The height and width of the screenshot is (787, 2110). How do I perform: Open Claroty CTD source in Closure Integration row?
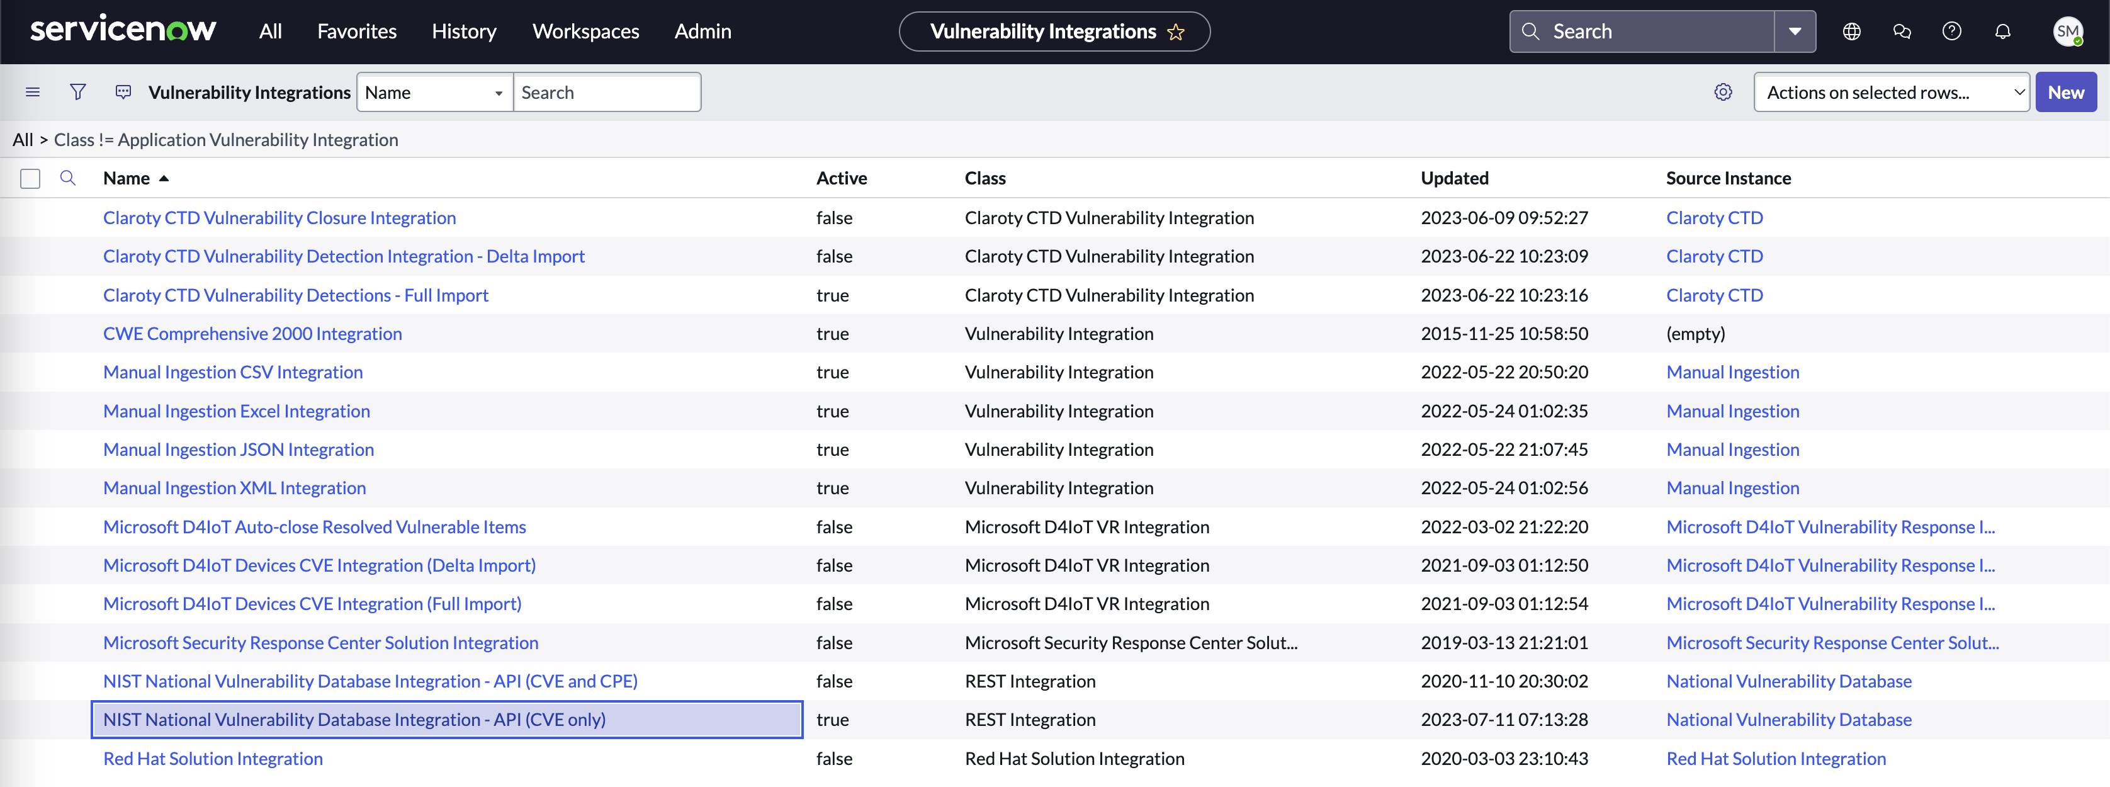click(1715, 217)
